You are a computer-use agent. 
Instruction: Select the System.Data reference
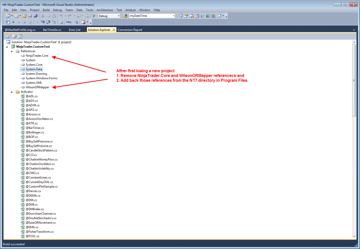pyautogui.click(x=34, y=69)
